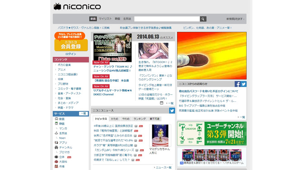
Task: Click the 動画 service icon in sidebar
Action: point(56,119)
